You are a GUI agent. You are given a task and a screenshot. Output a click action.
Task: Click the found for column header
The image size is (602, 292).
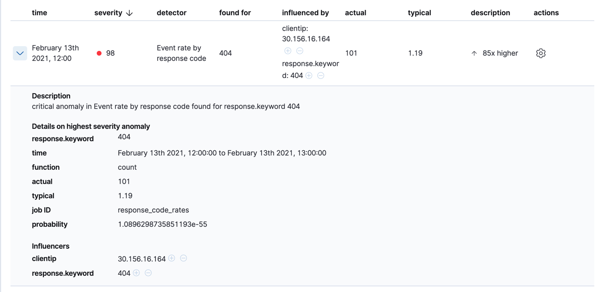point(235,13)
